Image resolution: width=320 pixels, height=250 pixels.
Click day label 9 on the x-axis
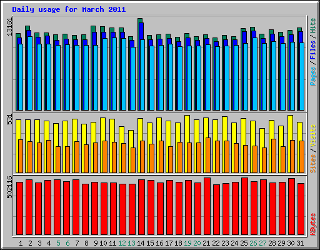tap(96, 243)
